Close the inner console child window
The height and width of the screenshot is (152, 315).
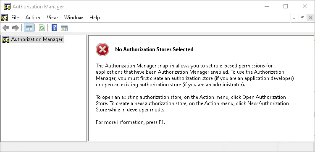point(310,18)
